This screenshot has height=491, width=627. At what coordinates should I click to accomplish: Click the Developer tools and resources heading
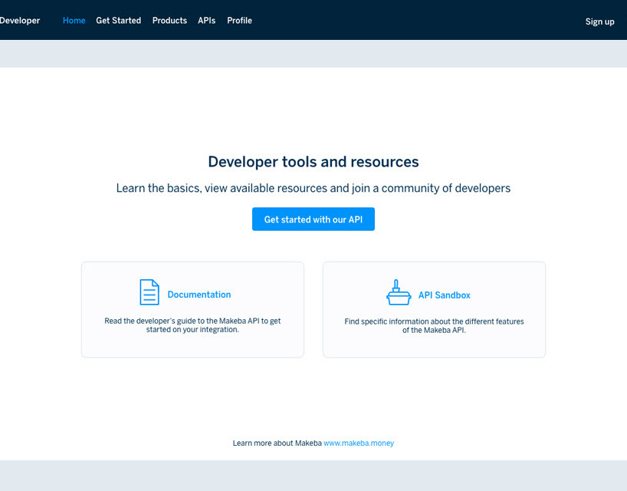click(313, 162)
